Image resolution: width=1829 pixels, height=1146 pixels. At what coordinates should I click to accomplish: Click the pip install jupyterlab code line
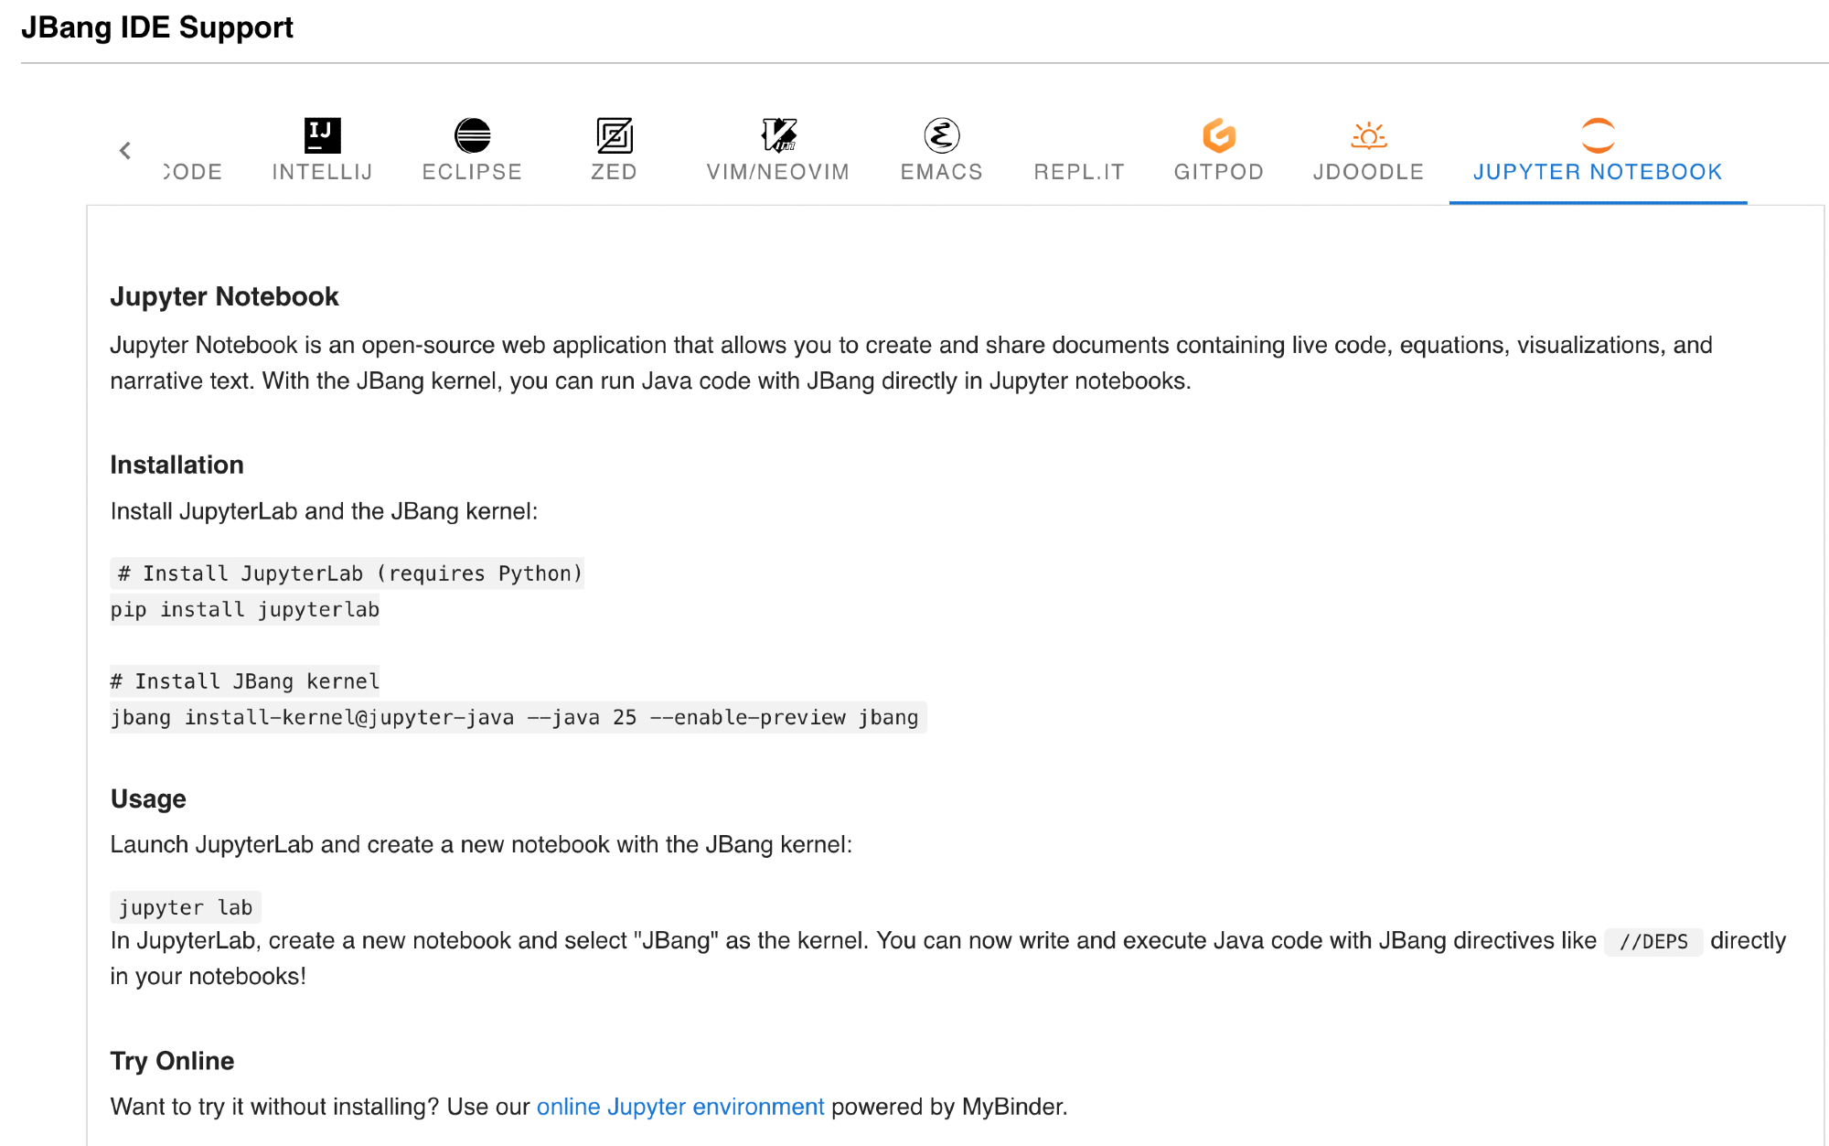click(x=245, y=609)
